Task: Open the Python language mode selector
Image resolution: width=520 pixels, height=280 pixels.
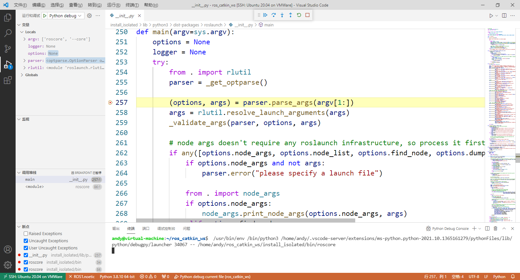Action: click(x=499, y=277)
